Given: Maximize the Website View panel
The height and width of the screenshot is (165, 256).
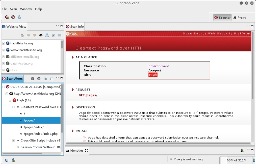Looking at the screenshot, I should pos(61,26).
